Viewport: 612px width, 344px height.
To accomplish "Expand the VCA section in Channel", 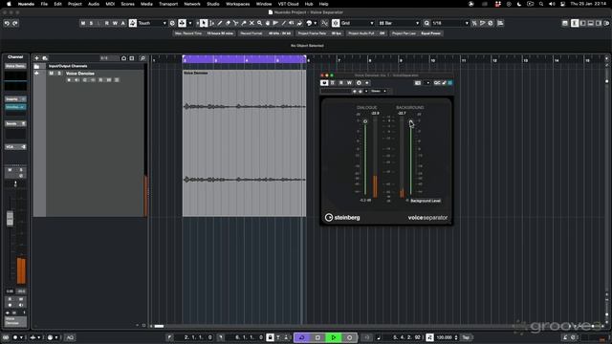I will pos(15,147).
